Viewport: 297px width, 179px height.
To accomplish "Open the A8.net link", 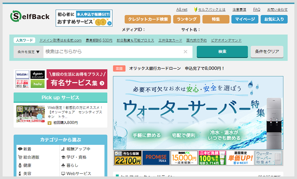I will 182,9.
